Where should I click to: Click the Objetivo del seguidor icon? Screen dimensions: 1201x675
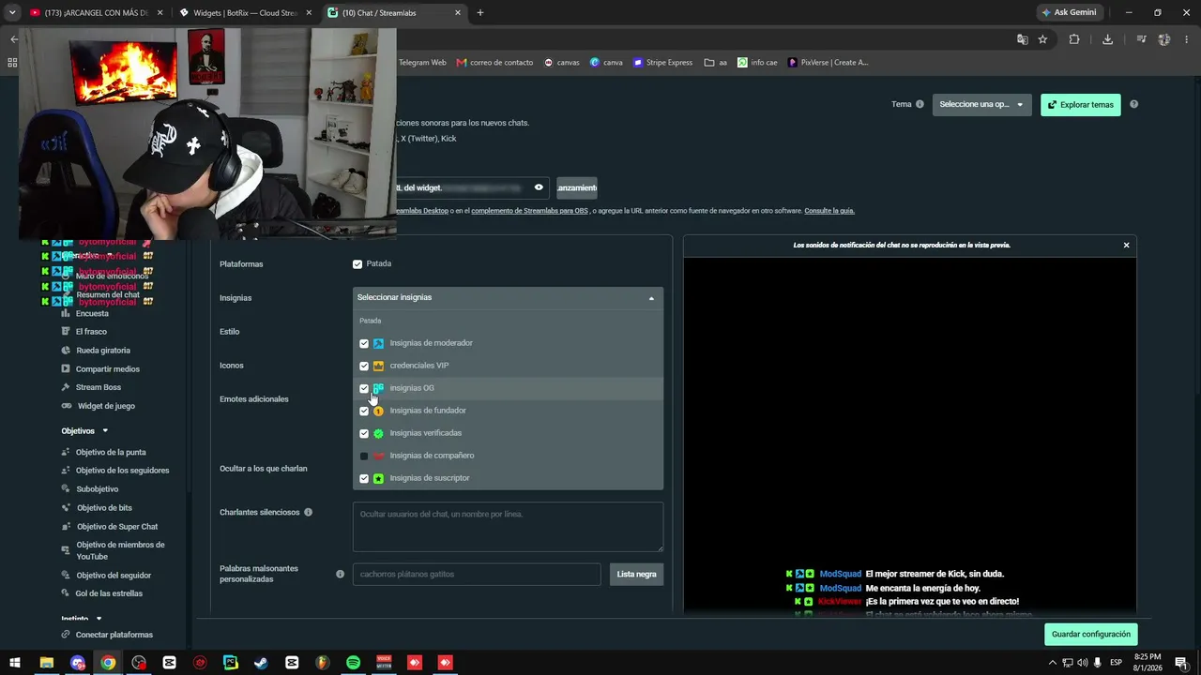coord(66,576)
